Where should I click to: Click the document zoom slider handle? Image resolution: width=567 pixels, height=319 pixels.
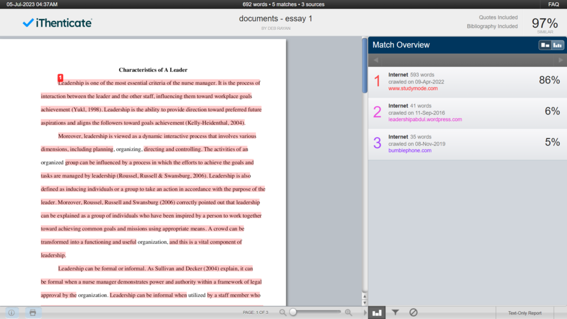click(293, 312)
